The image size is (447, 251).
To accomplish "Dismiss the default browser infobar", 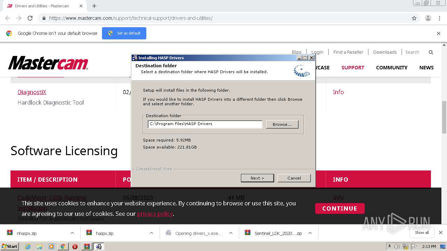I will [439, 33].
